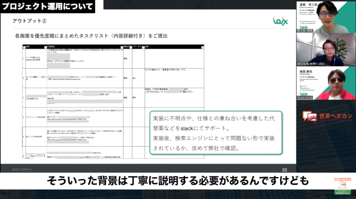Open the filter arrow of the 内容詳細 column
Image resolution: width=356 pixels, height=199 pixels.
[x=122, y=48]
